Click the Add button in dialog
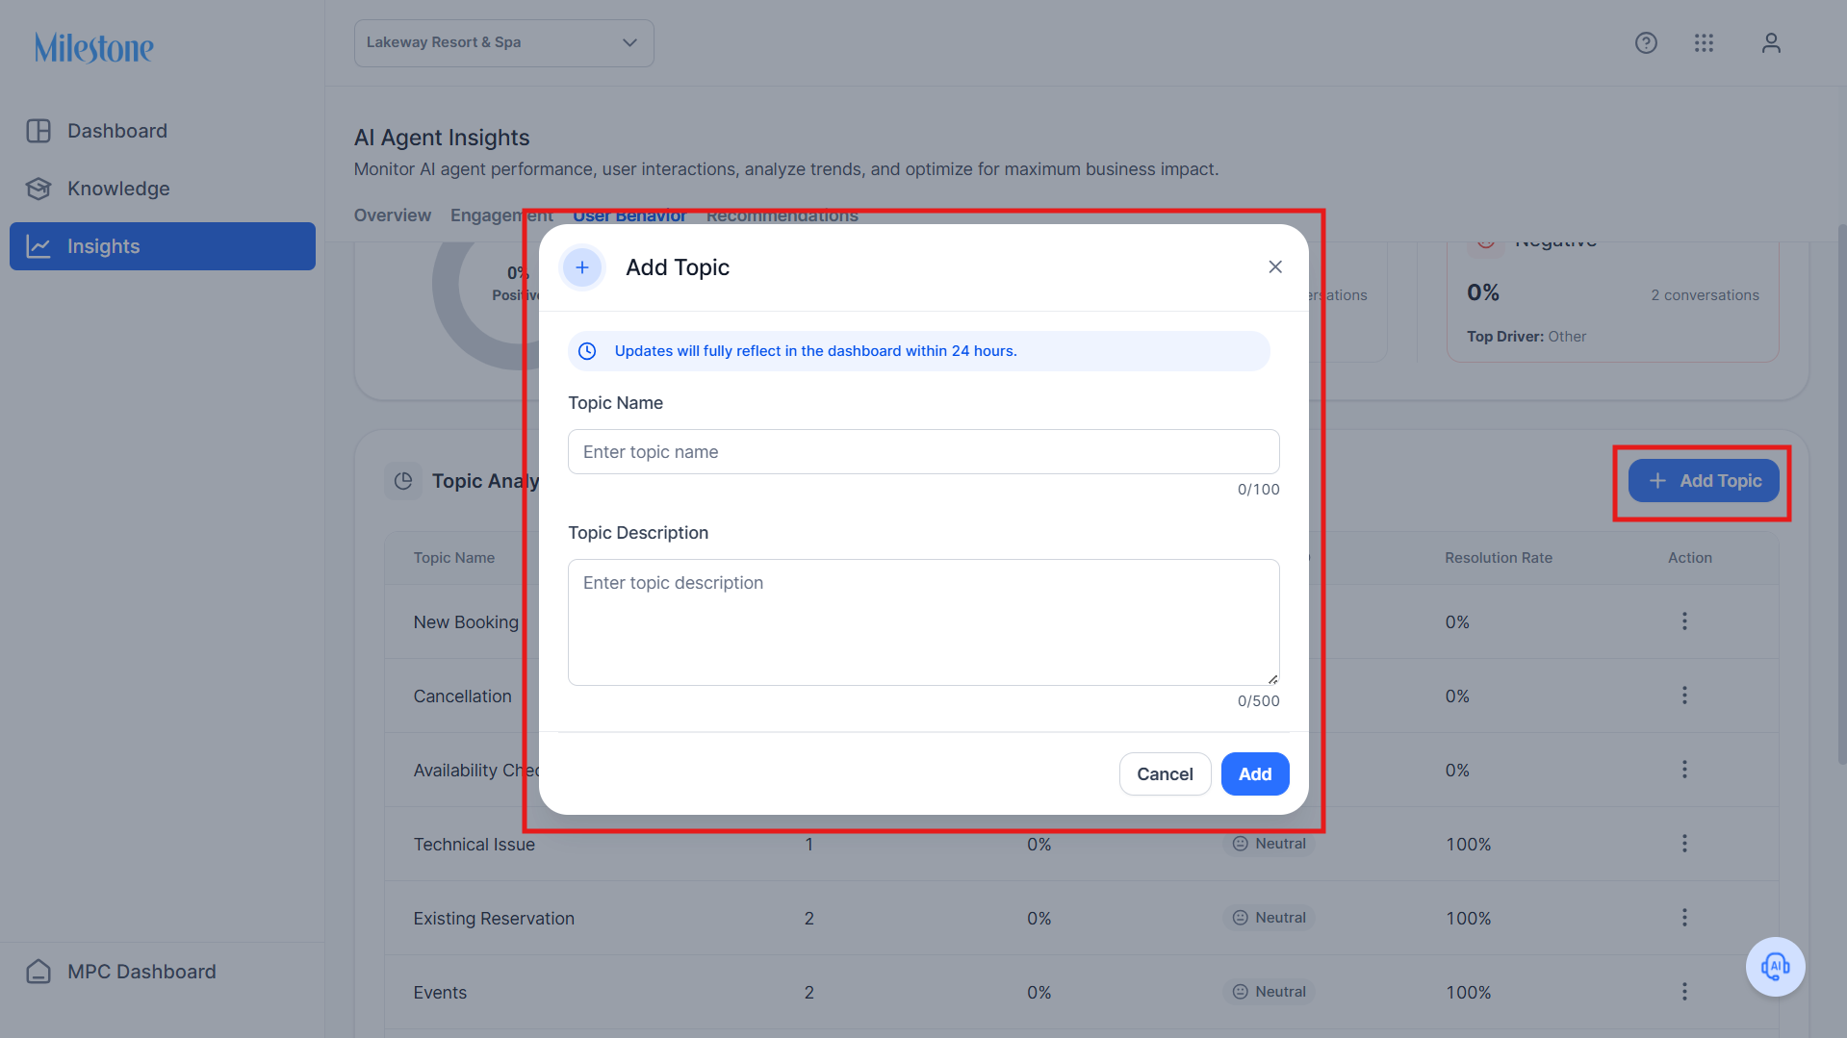This screenshot has height=1038, width=1847. pyautogui.click(x=1255, y=774)
